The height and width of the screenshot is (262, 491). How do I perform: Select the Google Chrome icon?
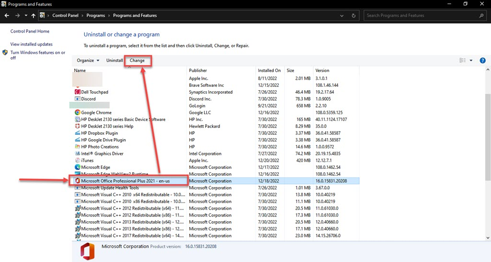(77, 112)
